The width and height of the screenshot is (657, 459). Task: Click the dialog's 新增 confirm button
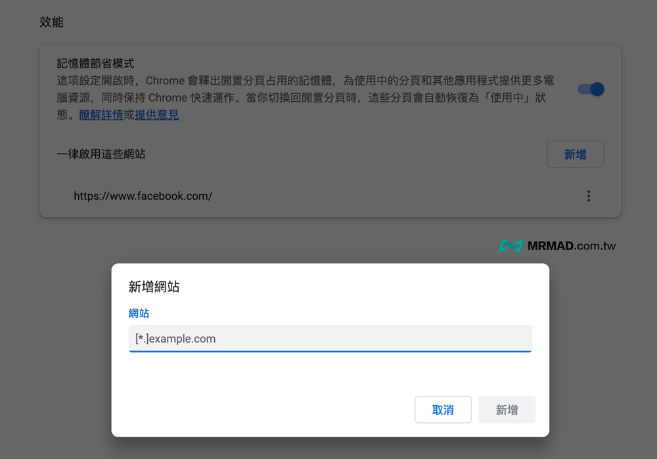point(507,410)
